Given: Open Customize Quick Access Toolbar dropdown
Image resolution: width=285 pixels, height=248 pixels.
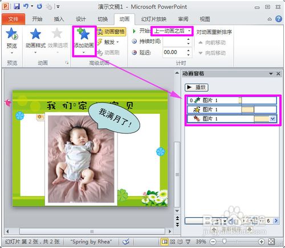Looking at the screenshot, I should (58, 7).
